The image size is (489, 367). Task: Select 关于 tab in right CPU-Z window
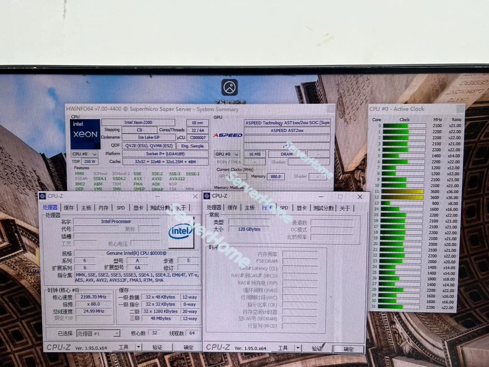pos(345,208)
